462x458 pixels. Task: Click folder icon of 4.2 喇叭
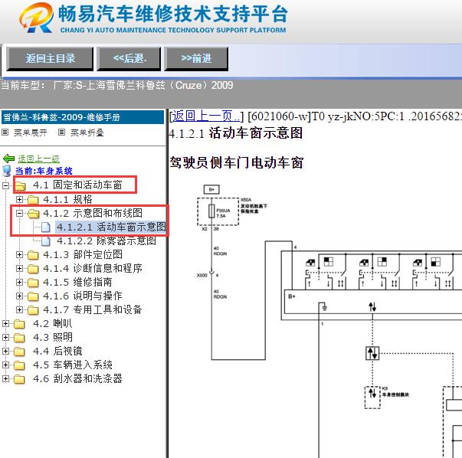(19, 324)
